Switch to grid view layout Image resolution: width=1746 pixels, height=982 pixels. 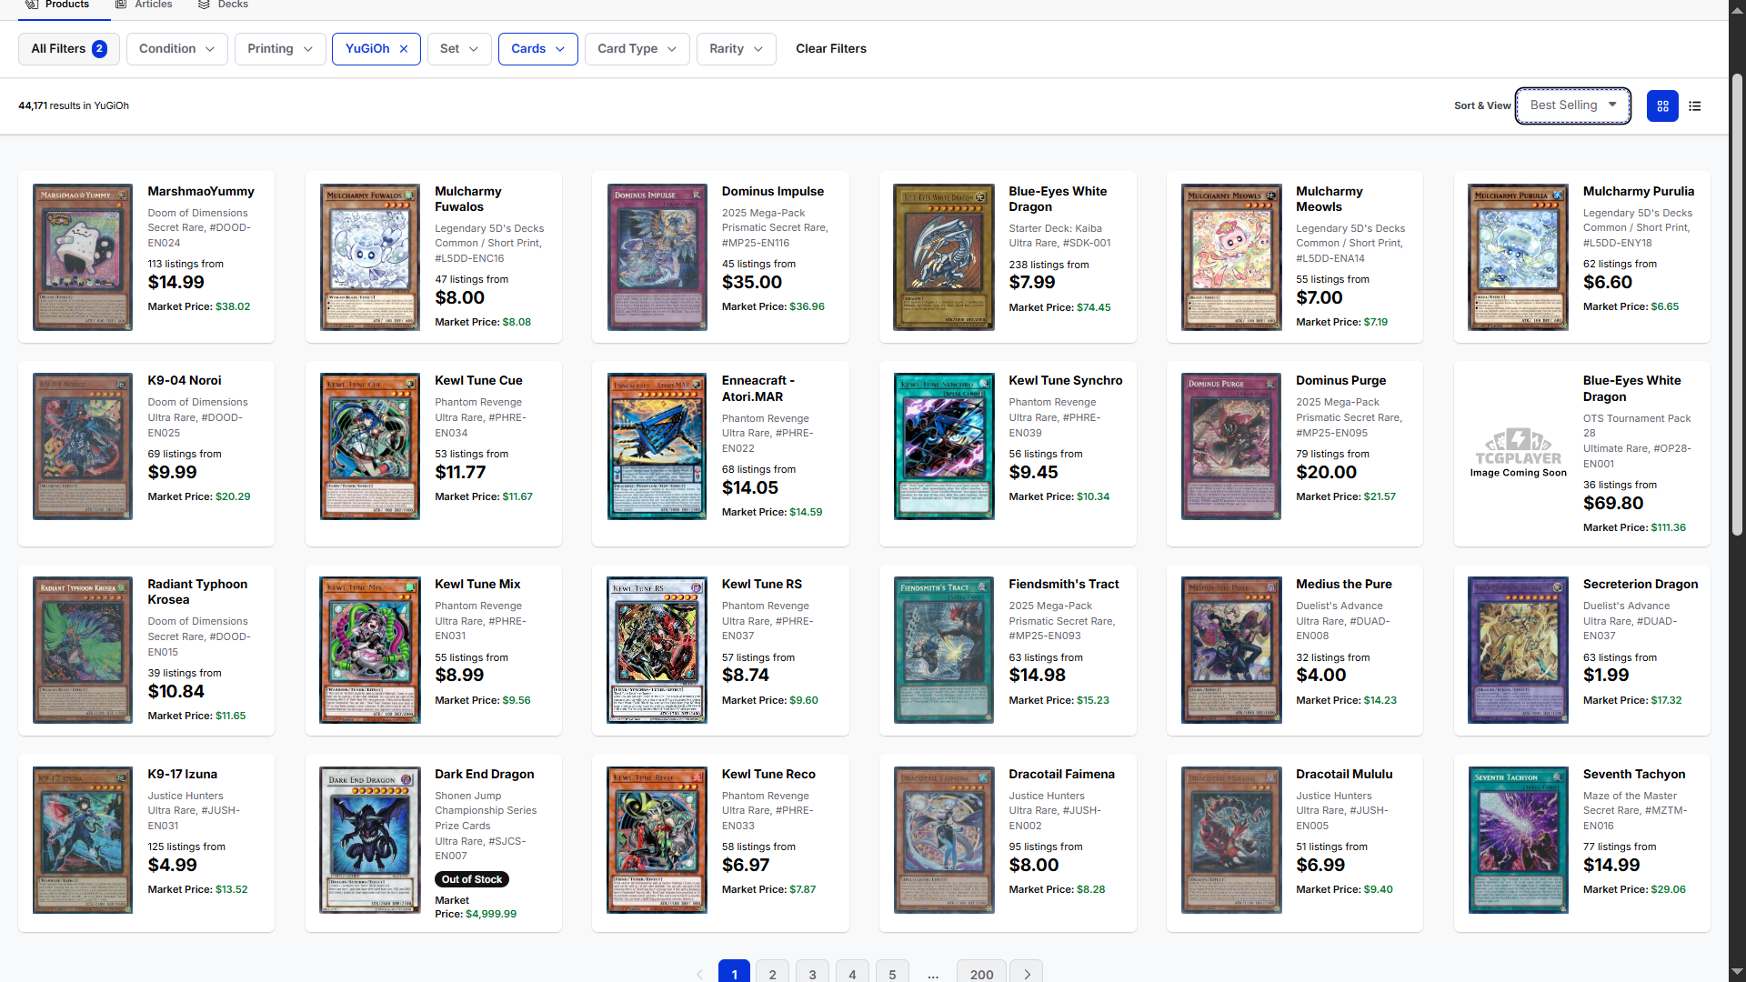click(1662, 106)
